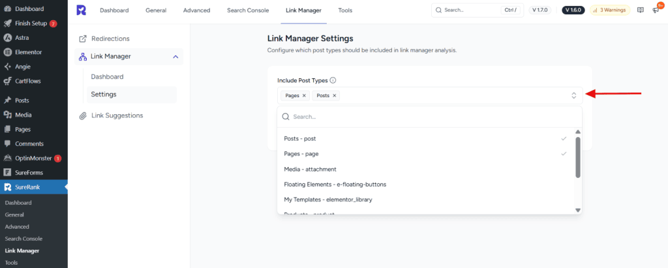Click the Redirections external-link icon
The width and height of the screenshot is (668, 268).
point(83,38)
